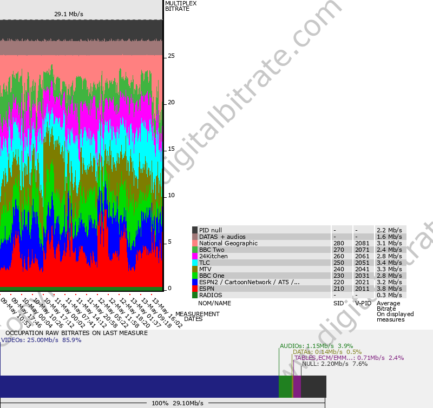Select the 'MTV' channel name
This screenshot has height=408, width=433.
click(205, 269)
